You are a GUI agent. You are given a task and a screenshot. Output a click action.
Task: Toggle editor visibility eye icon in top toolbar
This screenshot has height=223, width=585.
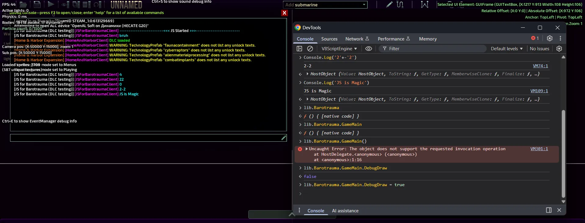pyautogui.click(x=64, y=5)
